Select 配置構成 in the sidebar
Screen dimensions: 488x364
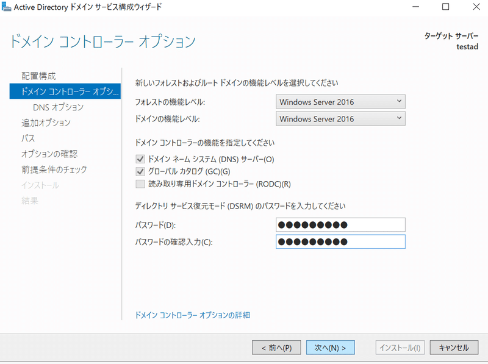pyautogui.click(x=38, y=76)
